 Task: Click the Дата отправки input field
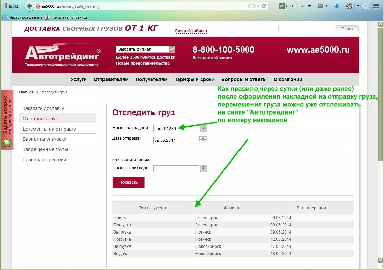pos(176,140)
